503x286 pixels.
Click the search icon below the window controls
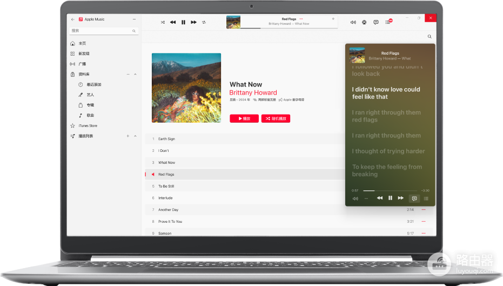tap(430, 37)
